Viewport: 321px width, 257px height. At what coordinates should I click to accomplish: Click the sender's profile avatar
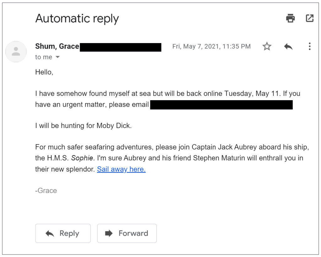point(16,52)
